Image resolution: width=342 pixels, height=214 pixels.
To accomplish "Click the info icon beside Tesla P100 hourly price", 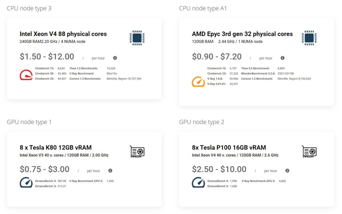I will point(287,170).
